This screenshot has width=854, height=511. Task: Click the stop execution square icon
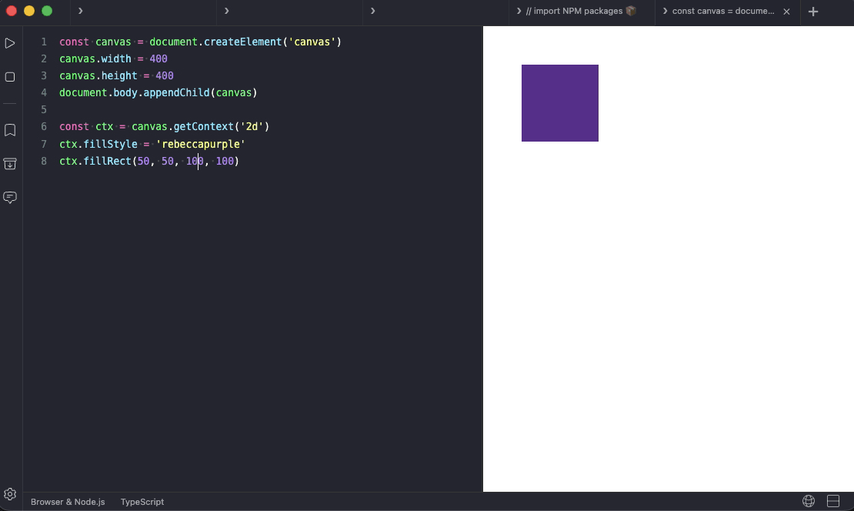click(10, 77)
